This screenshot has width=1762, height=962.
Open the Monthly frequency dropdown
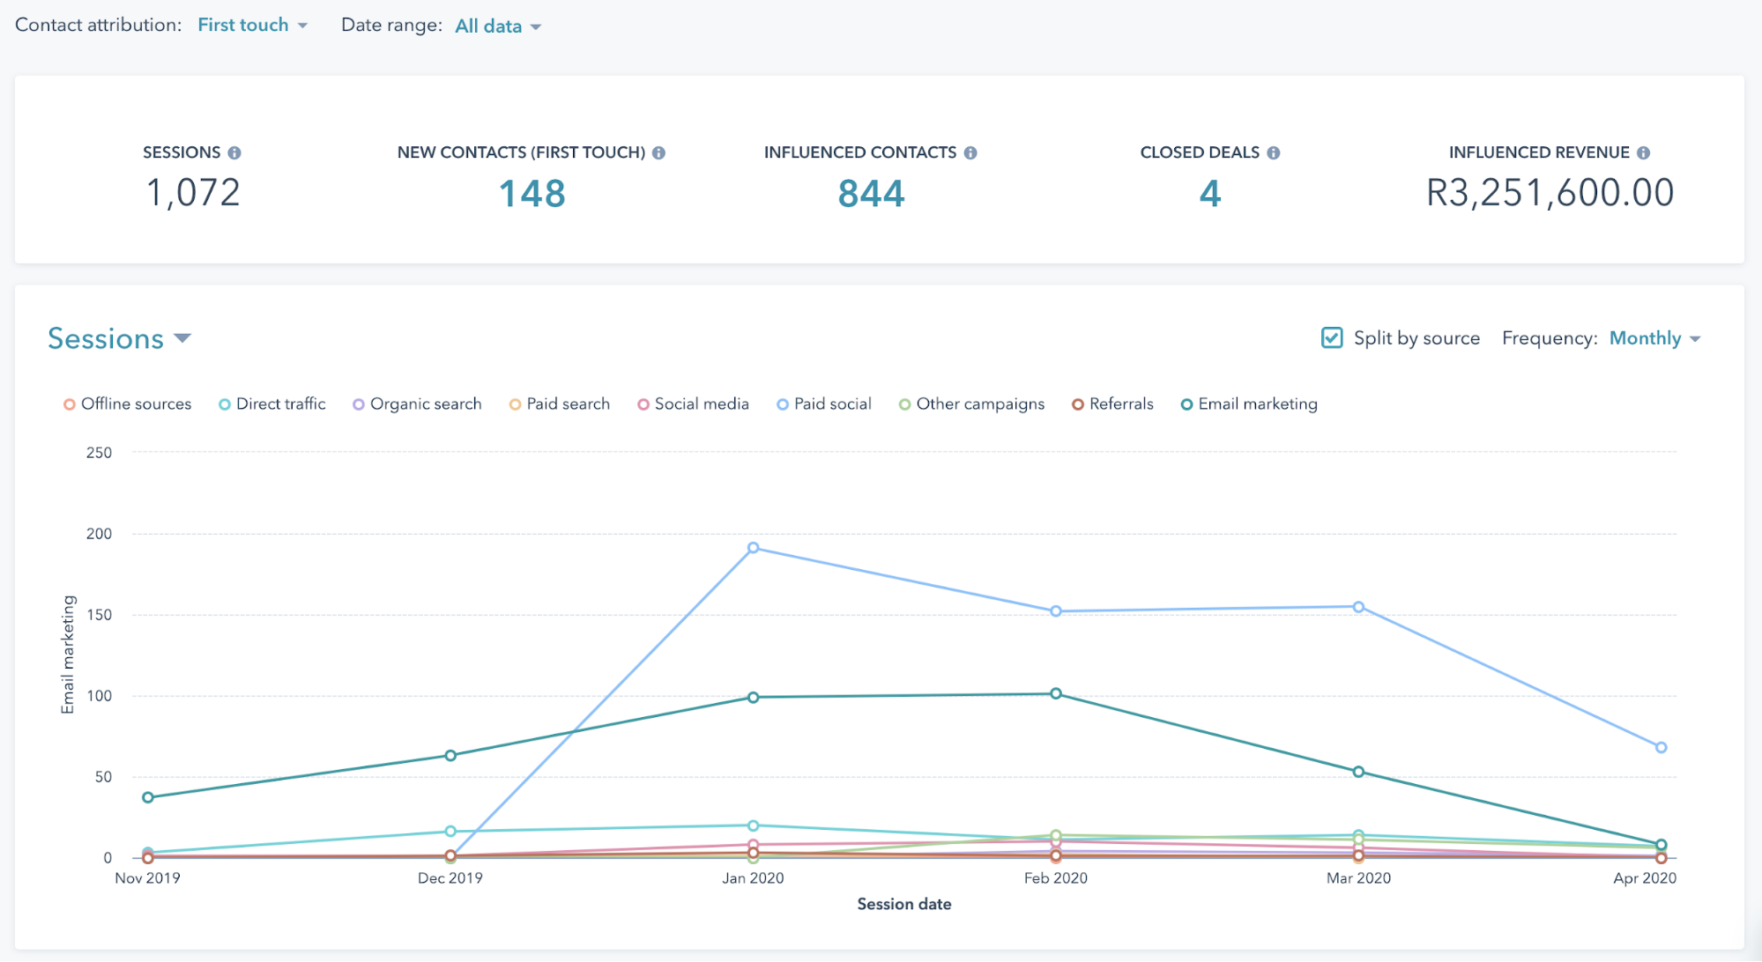(1654, 338)
